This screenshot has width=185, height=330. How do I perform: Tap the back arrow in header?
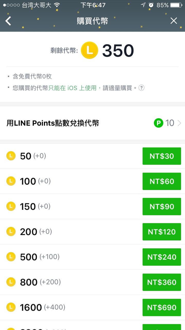[x=8, y=21]
